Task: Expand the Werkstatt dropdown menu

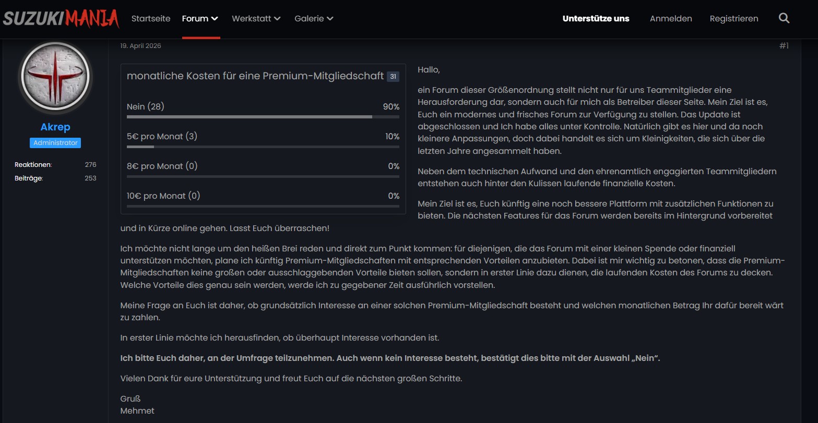Action: point(256,19)
